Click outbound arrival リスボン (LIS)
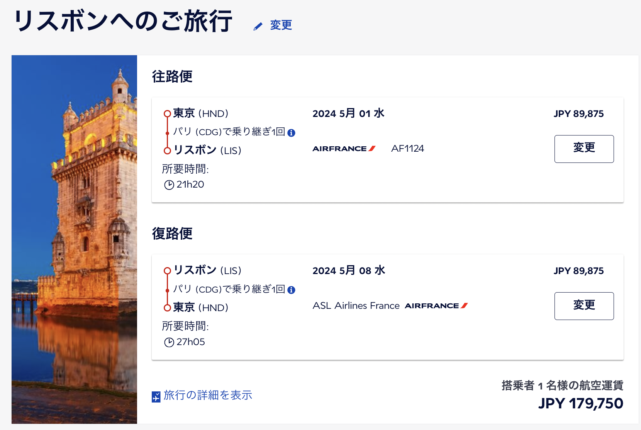The height and width of the screenshot is (430, 641). pyautogui.click(x=207, y=150)
